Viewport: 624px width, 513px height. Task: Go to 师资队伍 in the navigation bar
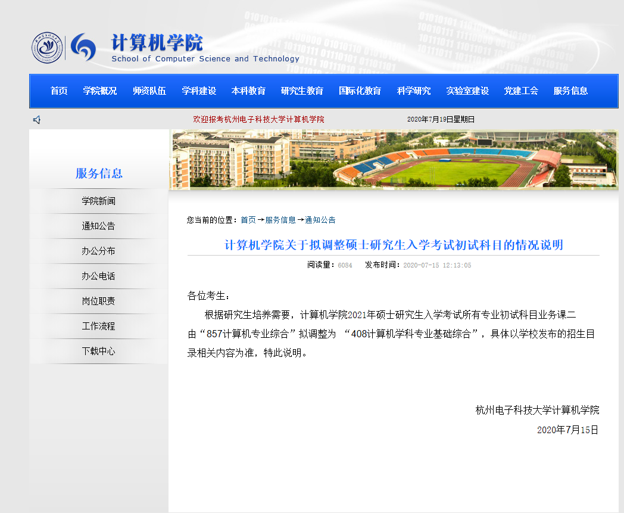click(149, 91)
